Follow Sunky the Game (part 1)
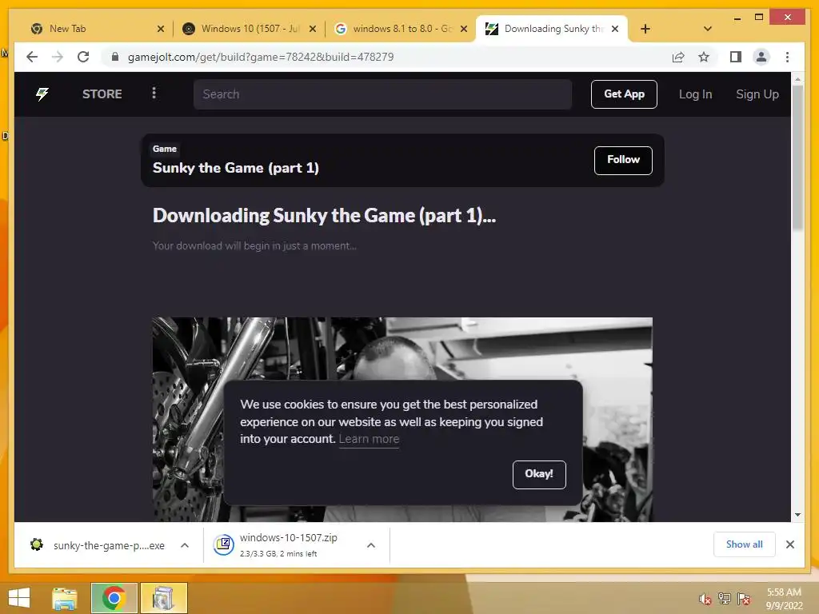Image resolution: width=819 pixels, height=614 pixels. [x=623, y=160]
